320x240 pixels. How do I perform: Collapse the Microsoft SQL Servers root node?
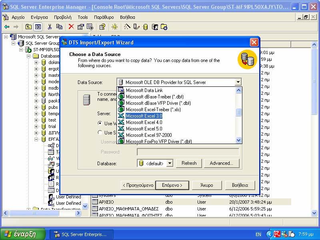[6, 37]
